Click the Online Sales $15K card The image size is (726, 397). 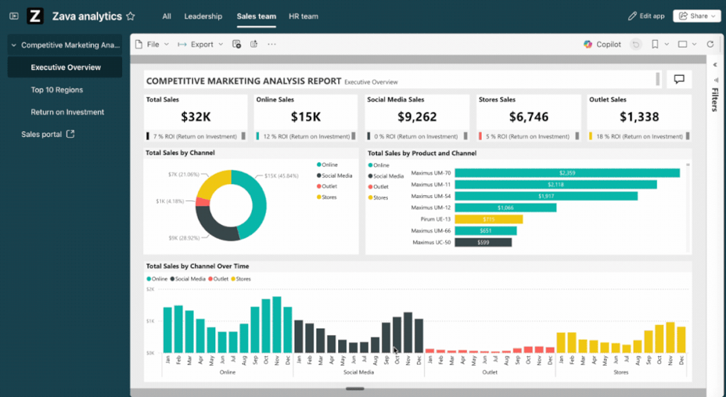tap(305, 117)
